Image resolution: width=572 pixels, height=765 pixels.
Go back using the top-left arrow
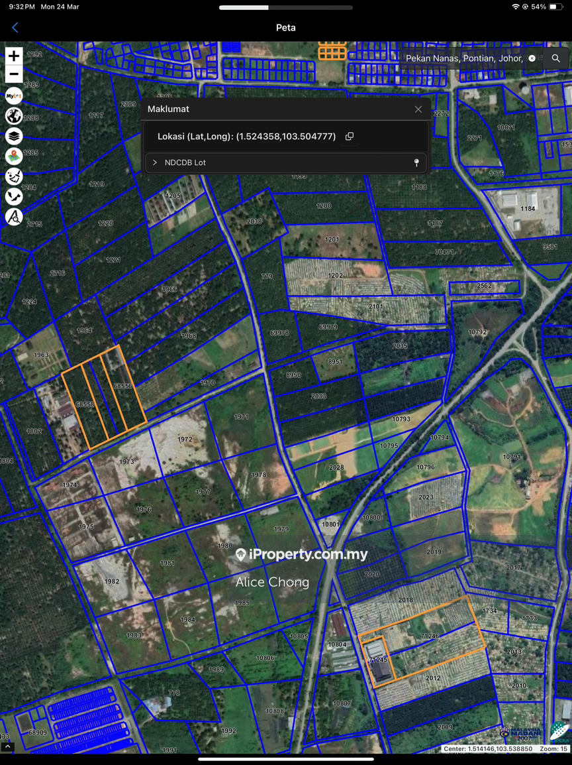click(x=15, y=28)
